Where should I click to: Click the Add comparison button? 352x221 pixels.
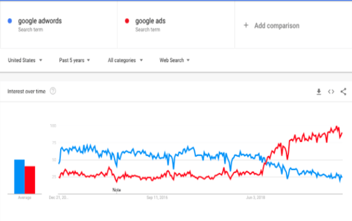pyautogui.click(x=271, y=25)
